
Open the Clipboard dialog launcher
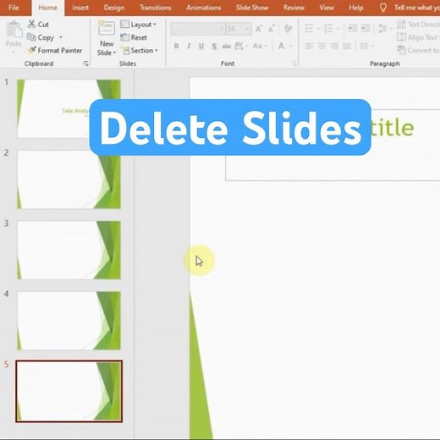85,63
